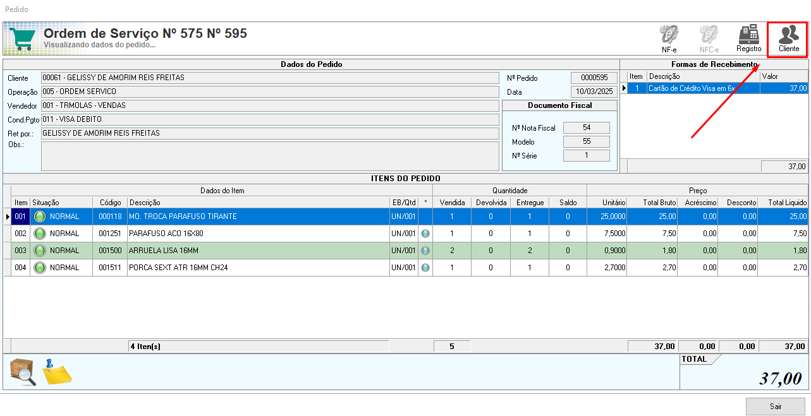The image size is (811, 416).
Task: Click blue indicator on PORCA SEXT row
Action: pos(425,268)
